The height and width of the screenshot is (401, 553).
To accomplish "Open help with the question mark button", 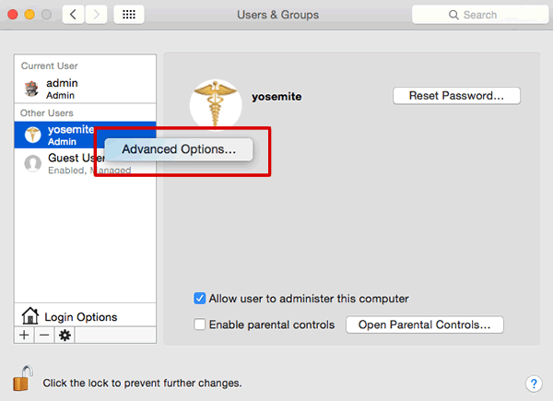I will 534,383.
